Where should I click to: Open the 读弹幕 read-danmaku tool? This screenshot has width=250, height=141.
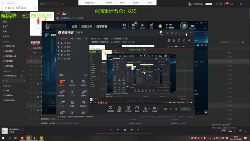pos(83,93)
